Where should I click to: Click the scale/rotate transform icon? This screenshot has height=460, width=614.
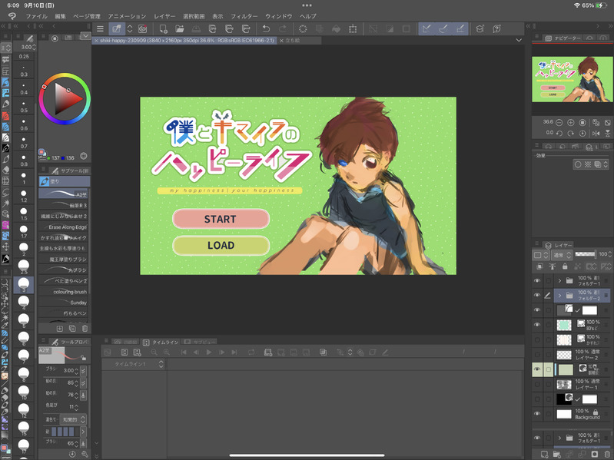(x=353, y=29)
